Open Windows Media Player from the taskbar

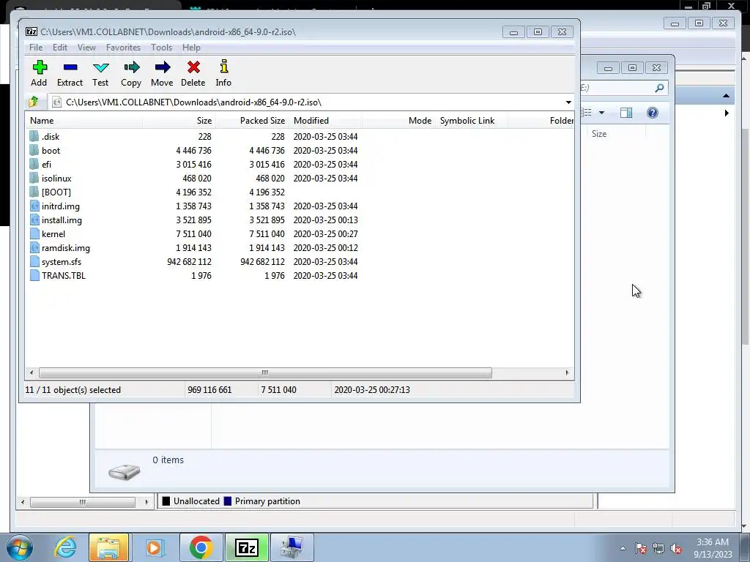pos(154,547)
